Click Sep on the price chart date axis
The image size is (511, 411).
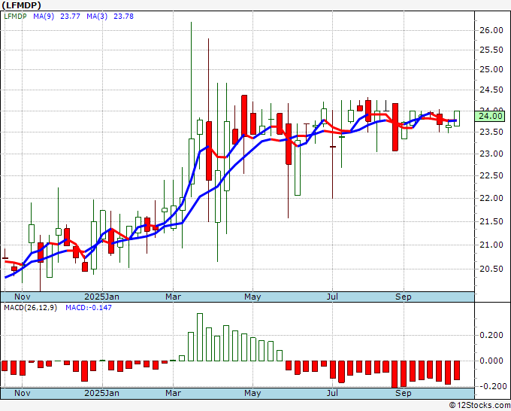pos(404,297)
